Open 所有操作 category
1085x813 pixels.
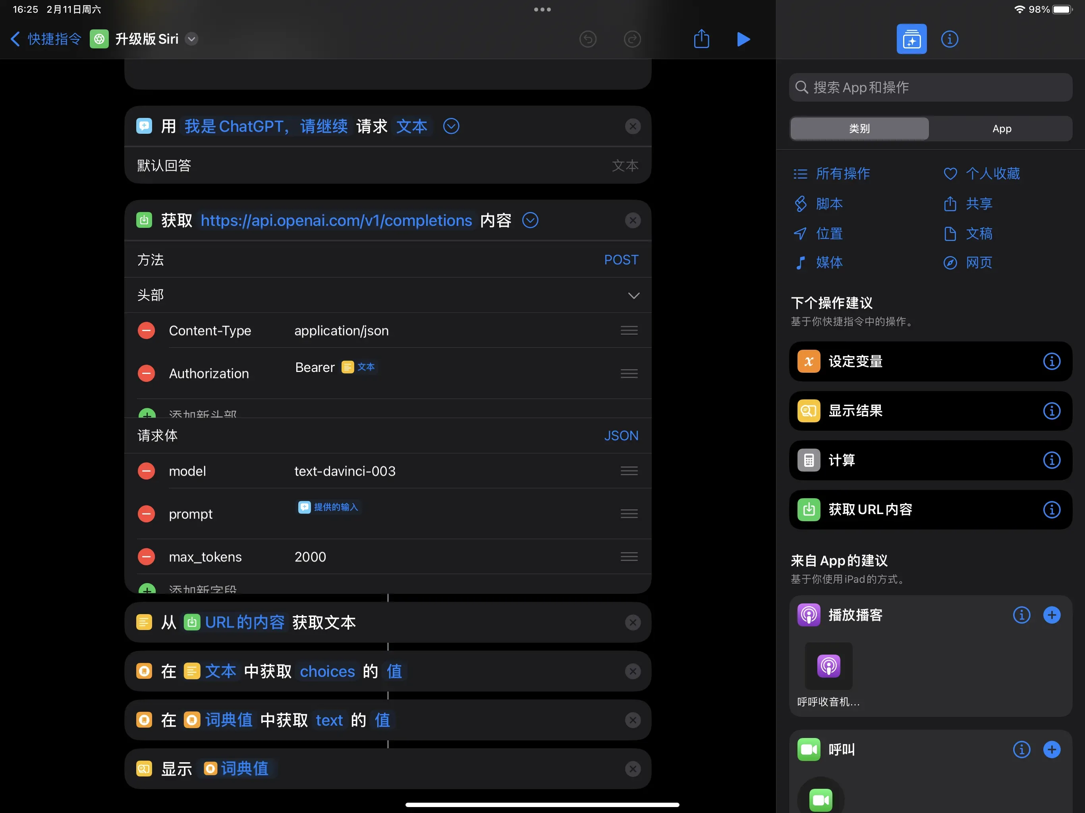pos(831,173)
